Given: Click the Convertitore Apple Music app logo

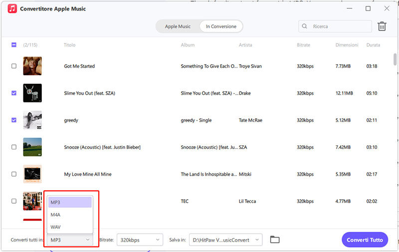Looking at the screenshot, I should pyautogui.click(x=12, y=8).
